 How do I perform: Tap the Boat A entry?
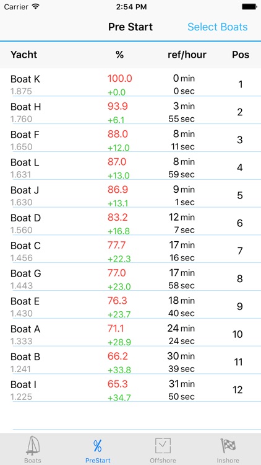[130, 333]
